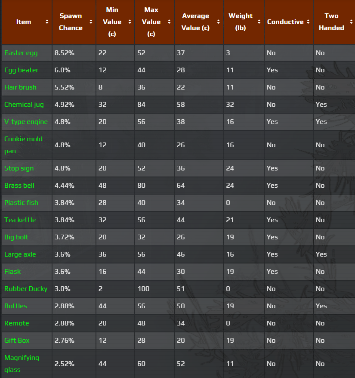Open the V-type engine link

[x=26, y=122]
